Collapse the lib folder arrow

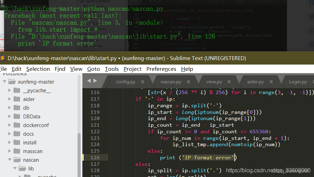15,168
